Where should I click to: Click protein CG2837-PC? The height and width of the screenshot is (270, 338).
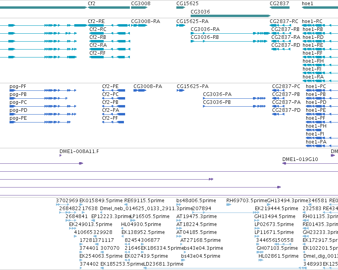[286, 86]
